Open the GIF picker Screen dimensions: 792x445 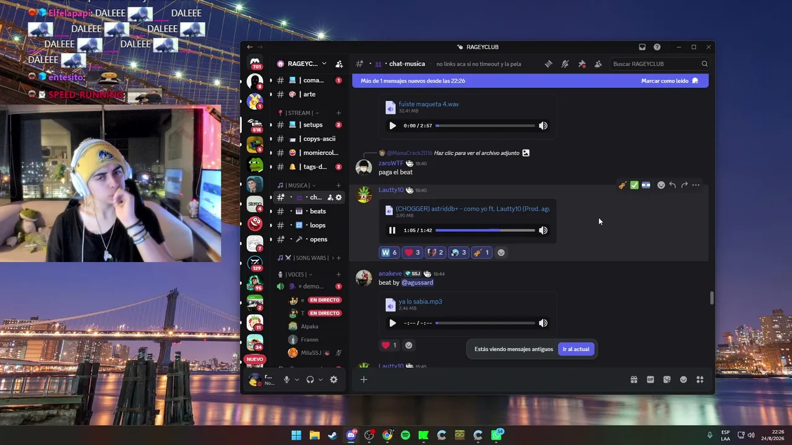pyautogui.click(x=650, y=379)
